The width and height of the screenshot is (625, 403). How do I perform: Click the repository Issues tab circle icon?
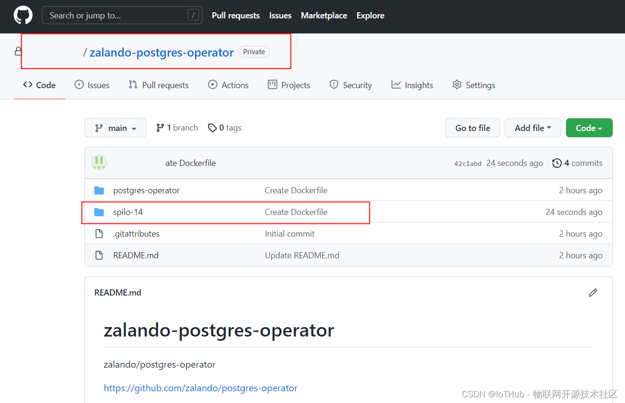tap(79, 84)
